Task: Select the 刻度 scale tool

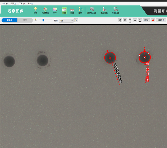Action: (72, 11)
